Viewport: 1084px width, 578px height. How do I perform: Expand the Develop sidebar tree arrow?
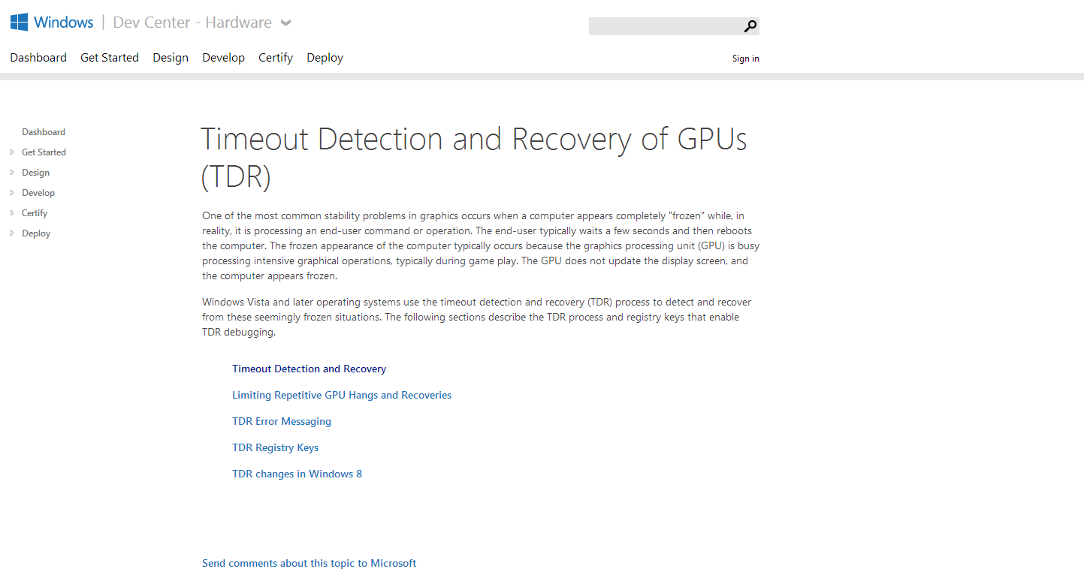pyautogui.click(x=12, y=193)
